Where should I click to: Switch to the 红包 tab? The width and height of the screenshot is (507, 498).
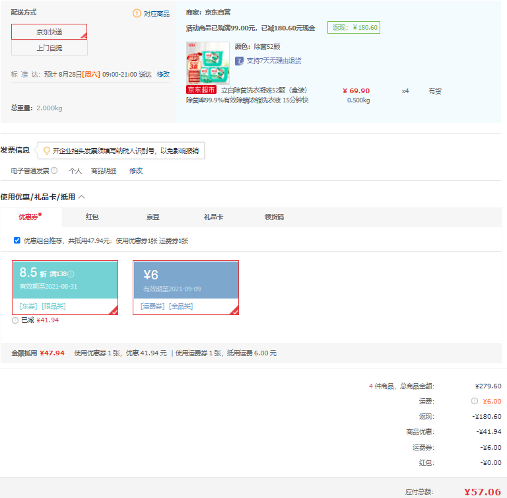click(92, 217)
